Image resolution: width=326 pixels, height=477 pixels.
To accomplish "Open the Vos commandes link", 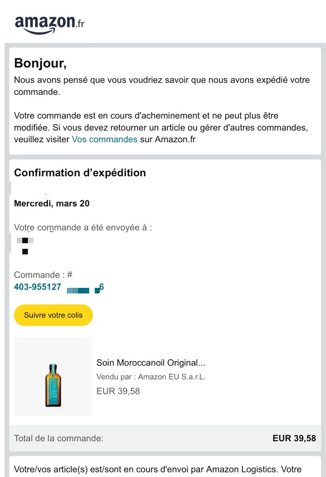I will coord(105,139).
